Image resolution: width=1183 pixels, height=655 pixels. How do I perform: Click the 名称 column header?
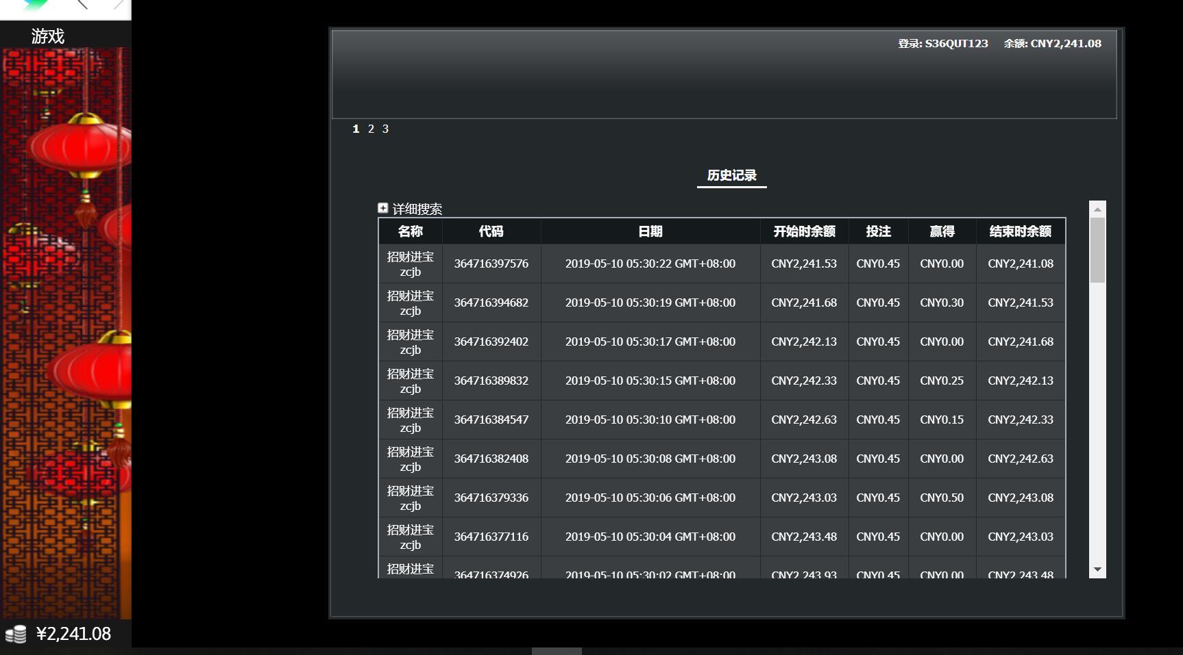click(x=411, y=231)
